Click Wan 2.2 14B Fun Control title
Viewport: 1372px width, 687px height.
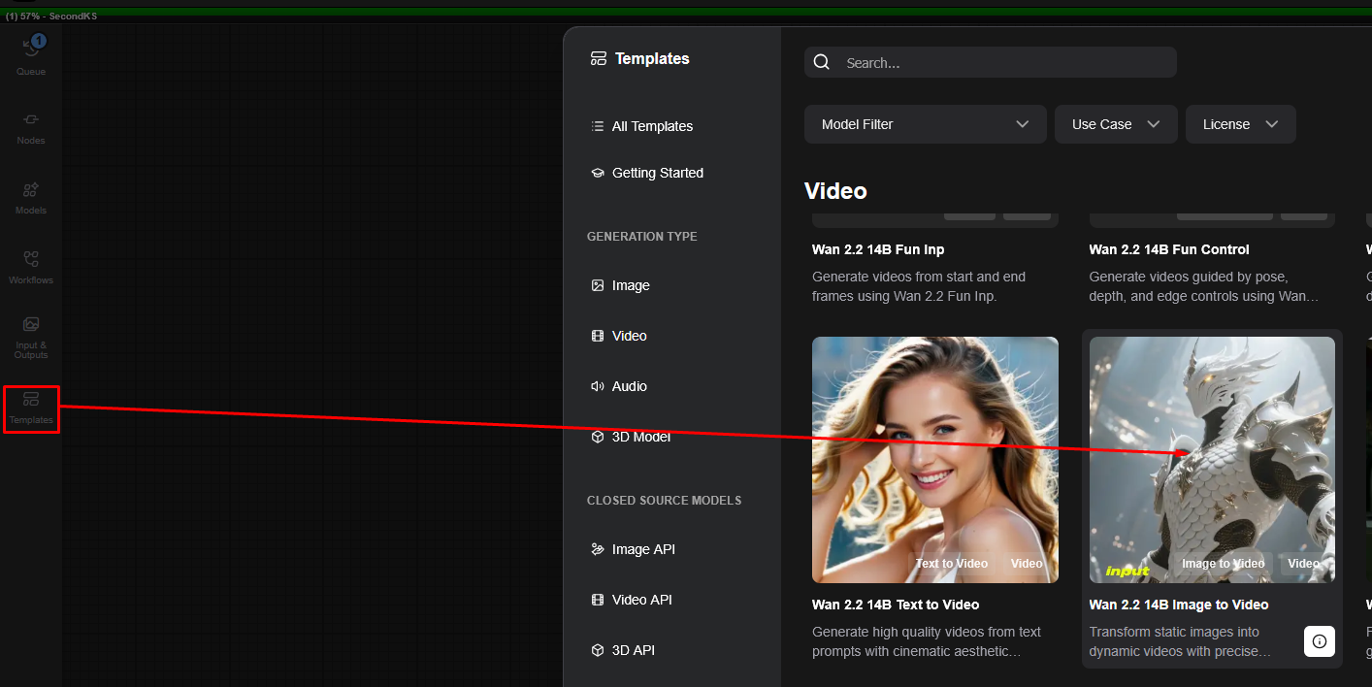[x=1169, y=249]
